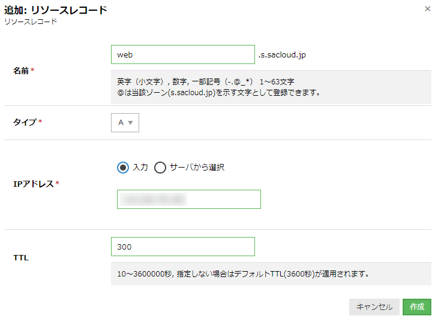Click the キャンセル button
Viewport: 435px width, 319px height.
[x=374, y=307]
